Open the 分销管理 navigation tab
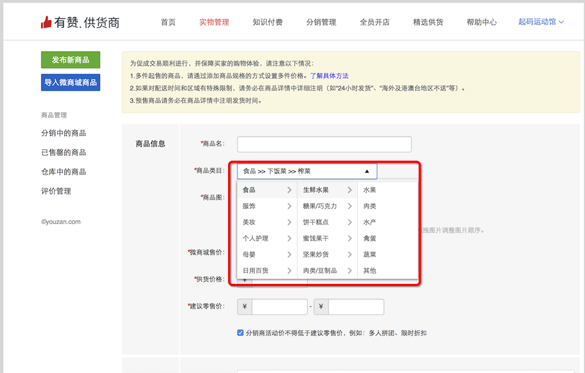Viewport: 585px width, 373px height. coord(321,23)
